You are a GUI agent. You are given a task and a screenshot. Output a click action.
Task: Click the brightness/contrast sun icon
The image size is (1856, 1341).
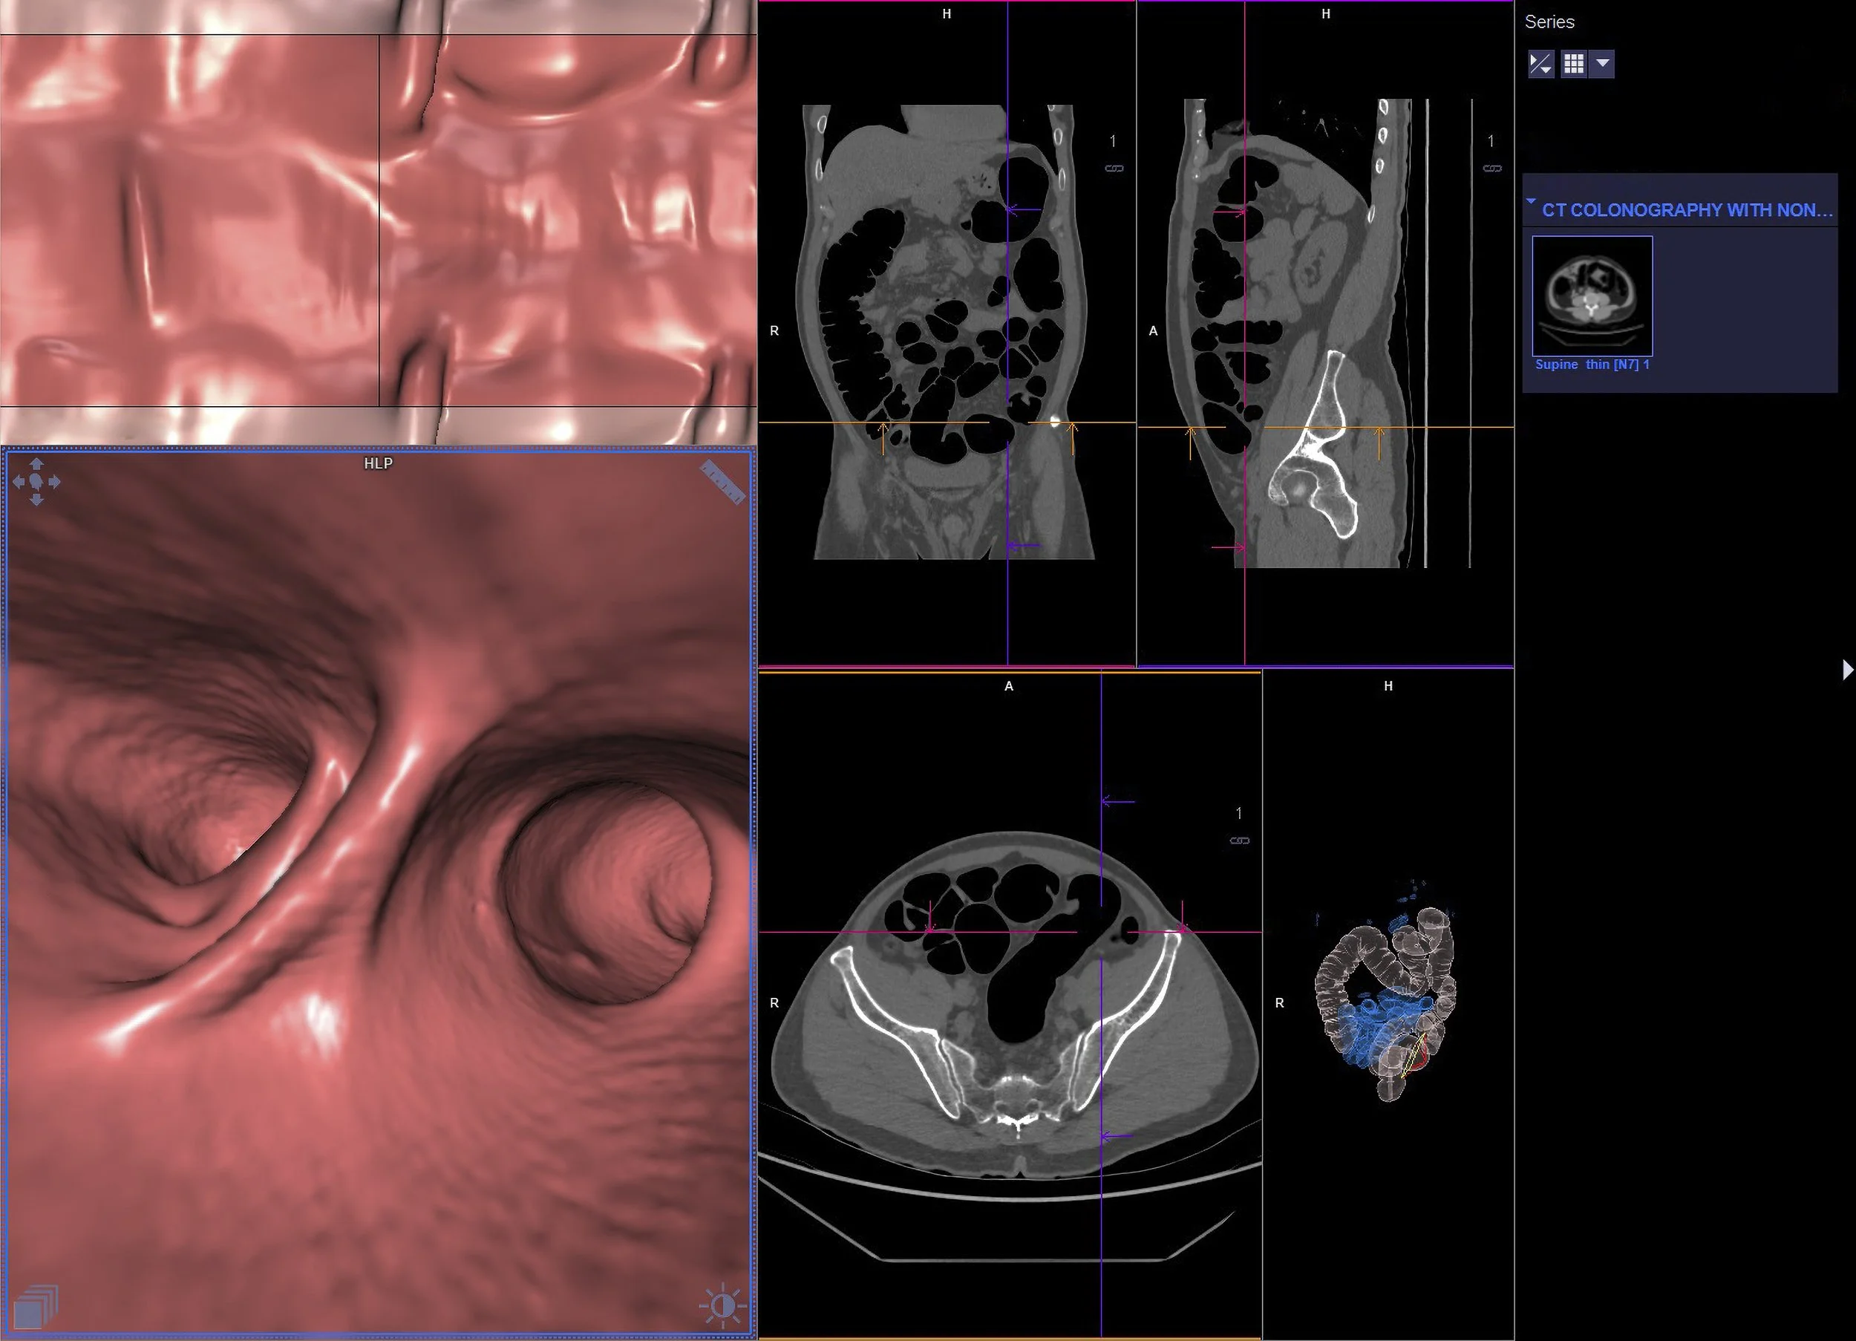pos(722,1306)
